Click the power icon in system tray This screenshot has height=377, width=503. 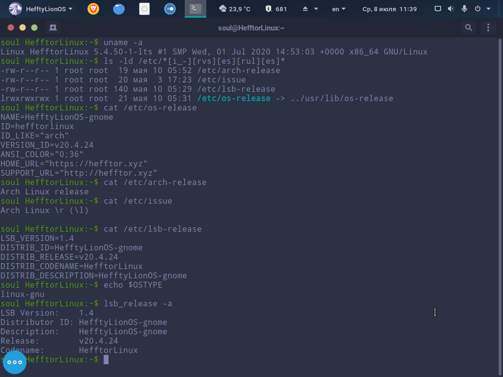point(477,9)
